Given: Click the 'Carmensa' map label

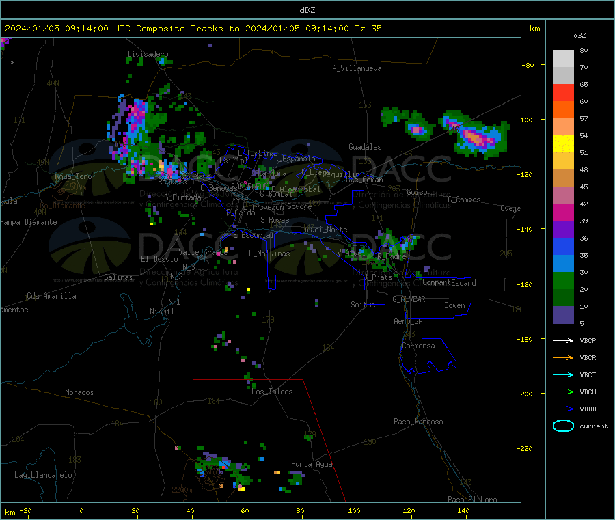Looking at the screenshot, I should click(x=418, y=346).
